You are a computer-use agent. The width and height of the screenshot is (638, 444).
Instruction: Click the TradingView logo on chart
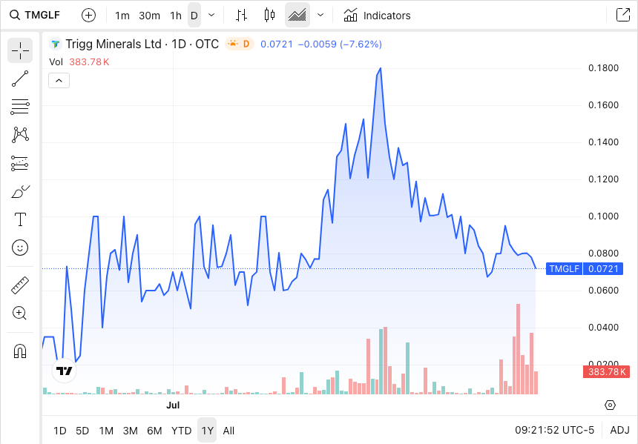(65, 371)
